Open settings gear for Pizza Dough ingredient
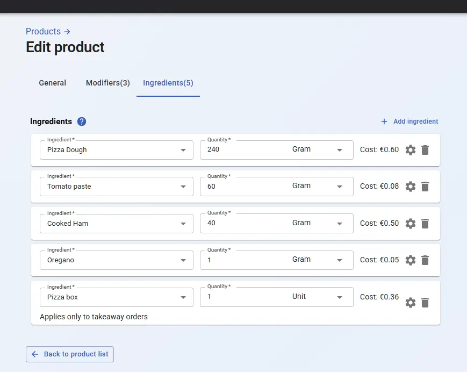 coord(411,150)
